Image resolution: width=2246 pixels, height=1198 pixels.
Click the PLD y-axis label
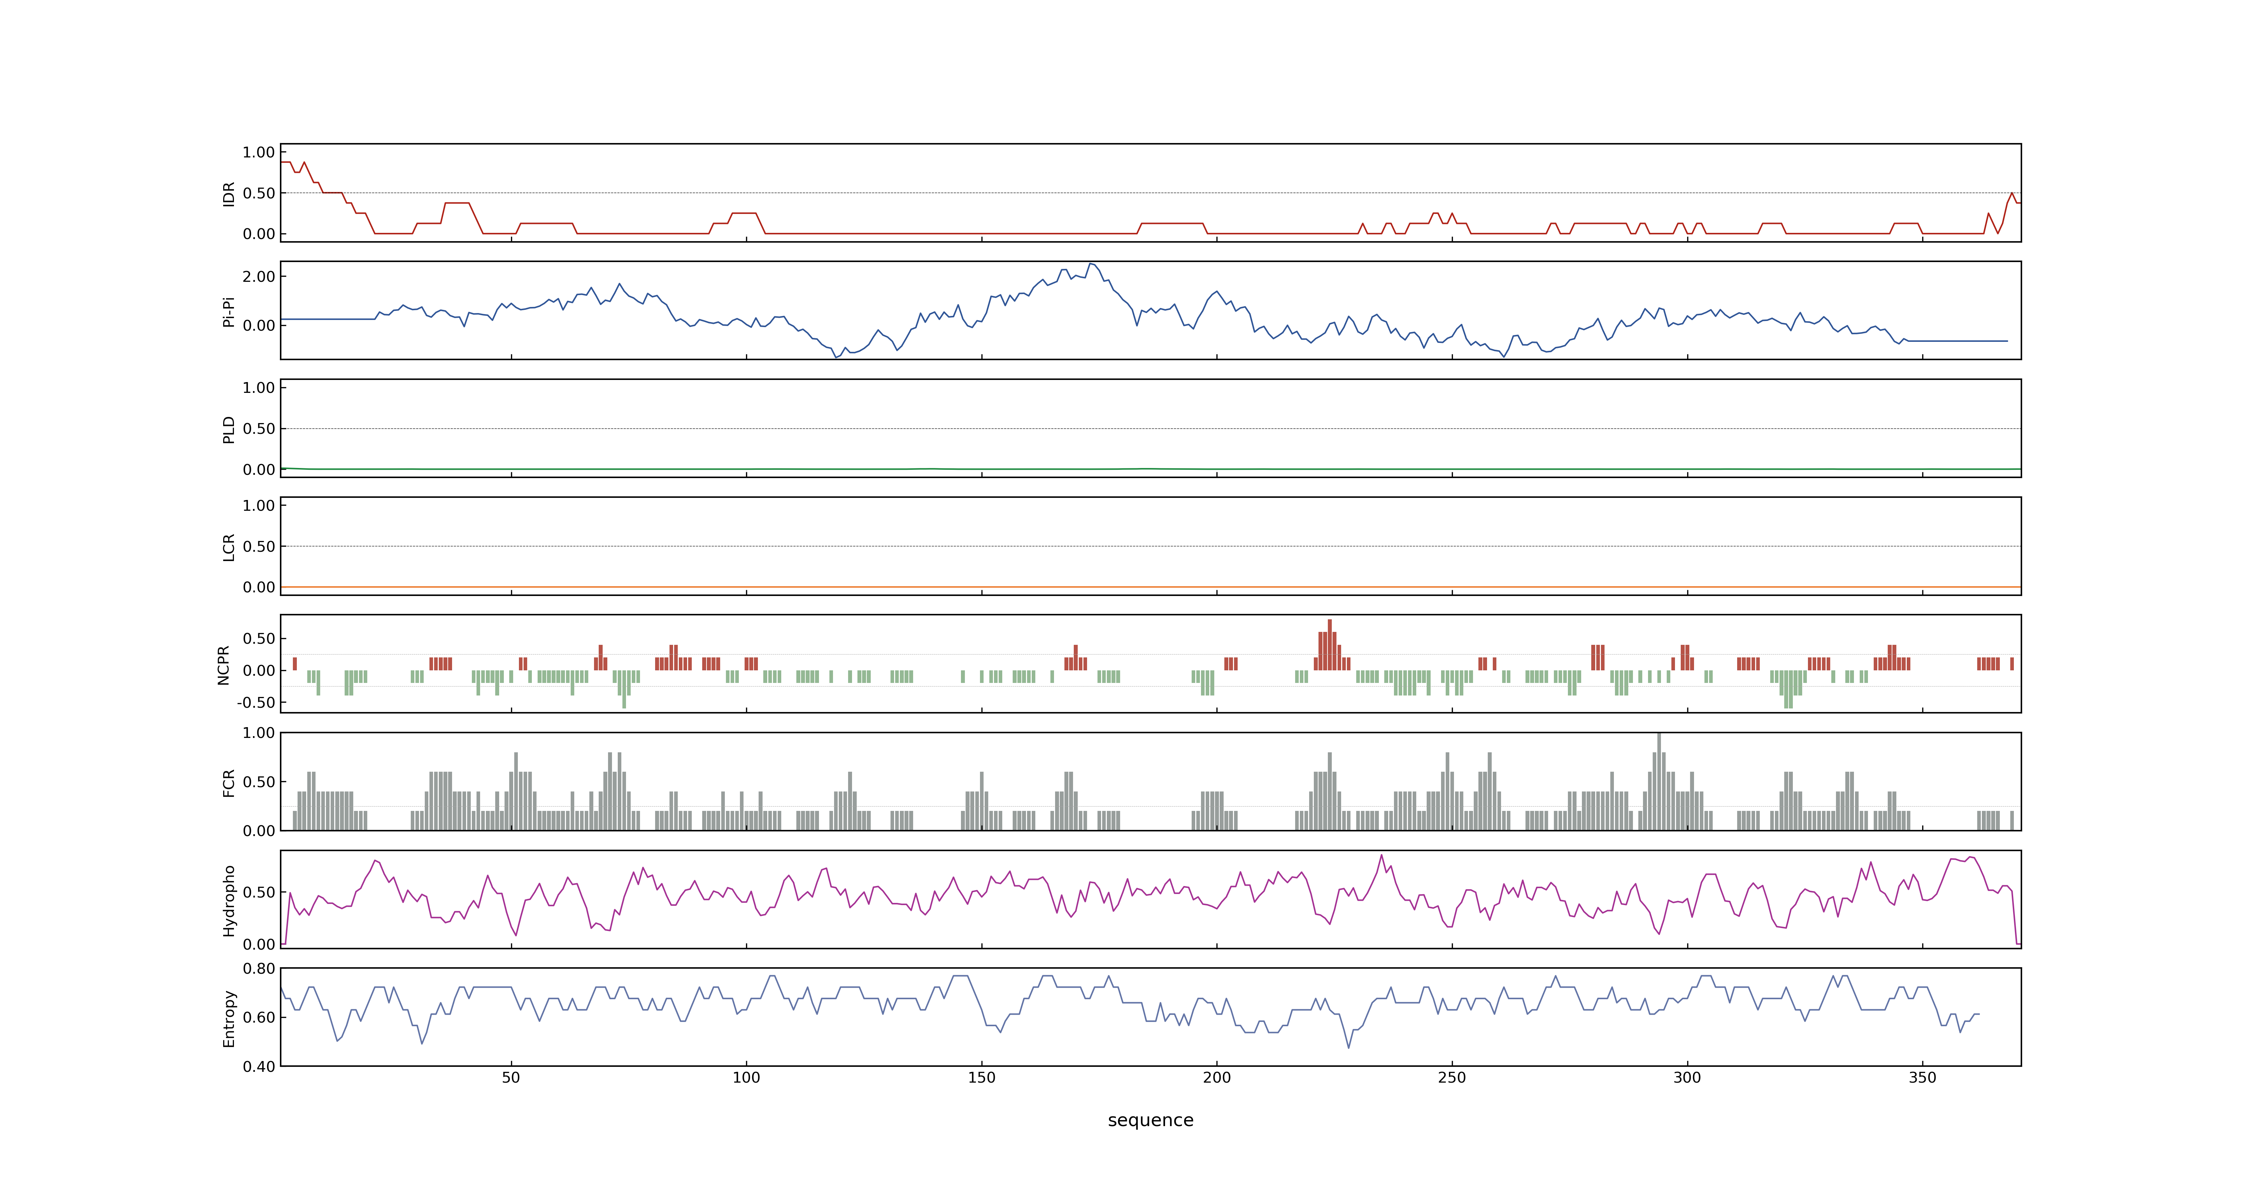229,430
